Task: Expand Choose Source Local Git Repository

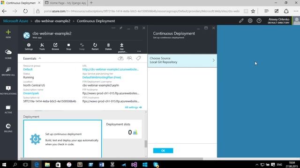Action: [182, 60]
